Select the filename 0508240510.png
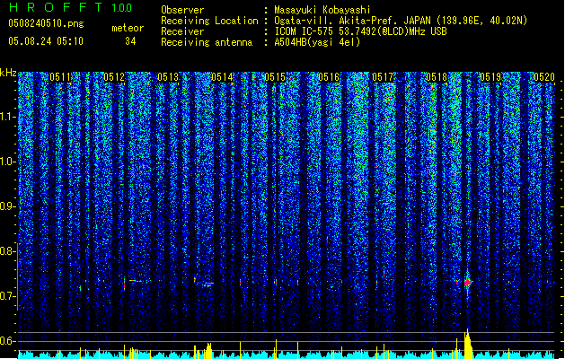Image resolution: width=565 pixels, height=359 pixels. pyautogui.click(x=46, y=23)
